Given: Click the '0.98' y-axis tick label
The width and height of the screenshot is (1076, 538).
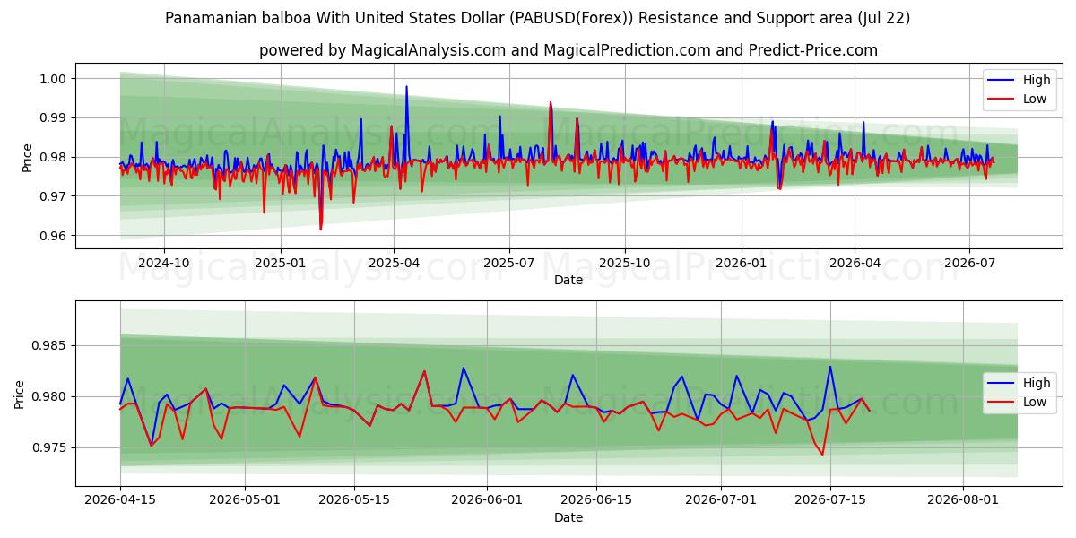Looking at the screenshot, I should click(54, 157).
